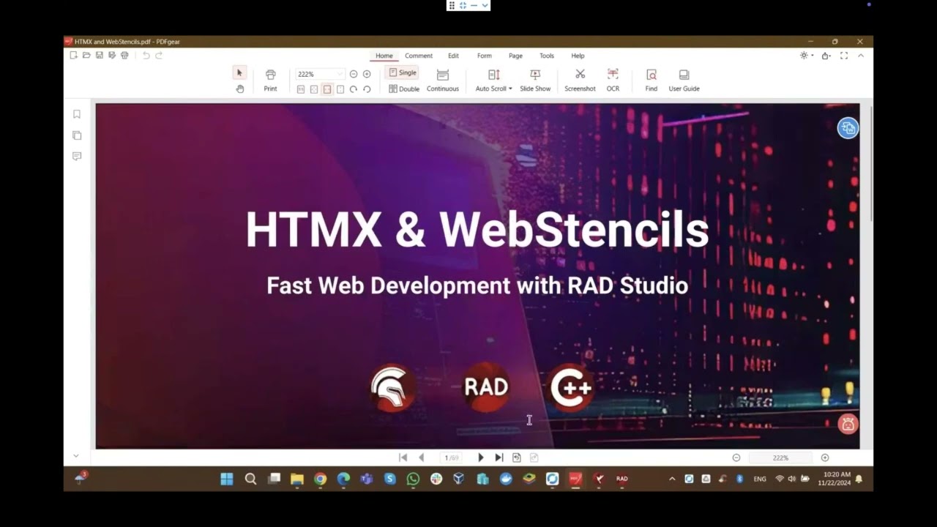Select the arrow selection tool
This screenshot has height=527, width=937.
point(239,72)
